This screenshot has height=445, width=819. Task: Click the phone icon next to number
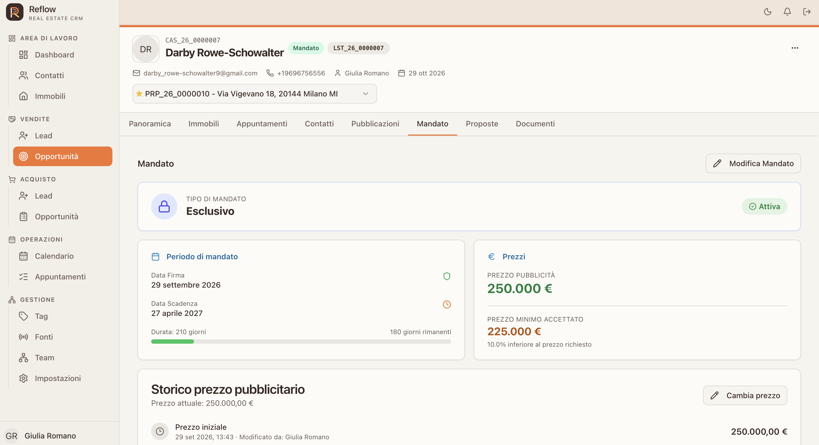click(270, 73)
